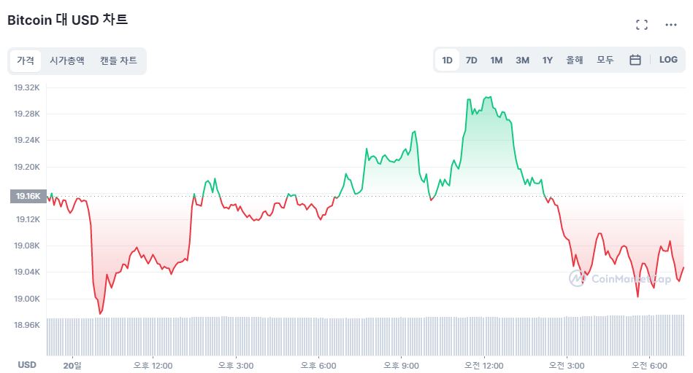Click the Bitcoin 대 USD 차트 title
The height and width of the screenshot is (373, 693).
[x=68, y=20]
